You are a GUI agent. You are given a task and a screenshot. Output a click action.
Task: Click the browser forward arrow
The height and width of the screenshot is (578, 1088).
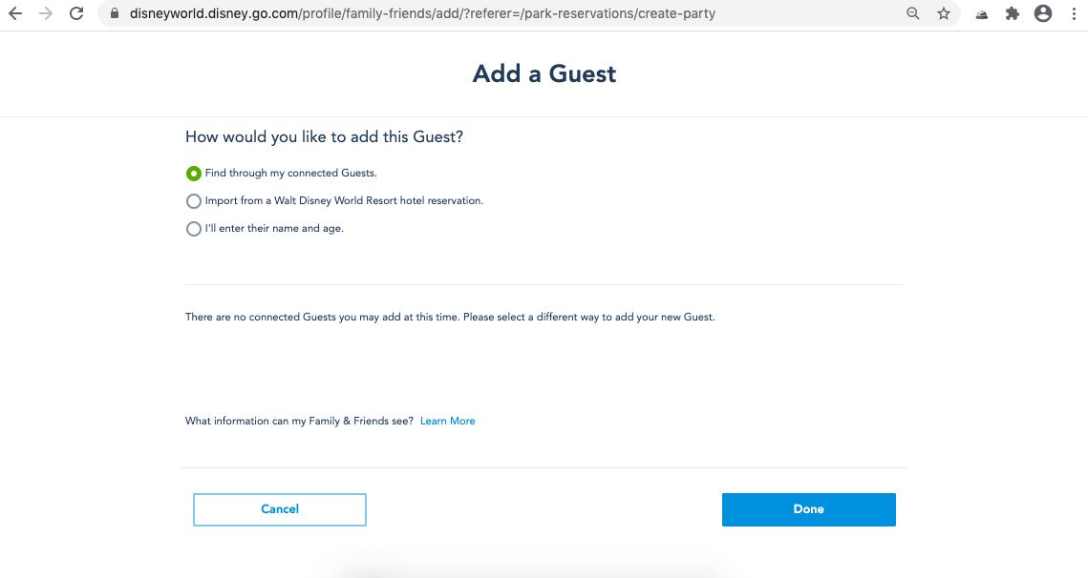point(46,13)
